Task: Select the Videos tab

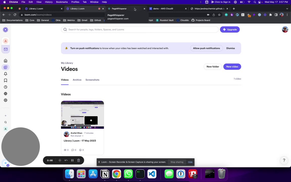Action: [x=65, y=80]
